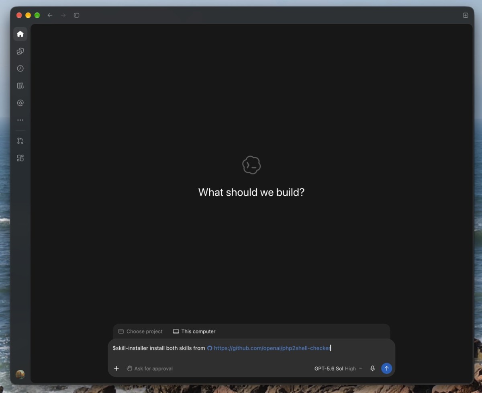Open the library books icon
This screenshot has height=393, width=482.
[20, 86]
